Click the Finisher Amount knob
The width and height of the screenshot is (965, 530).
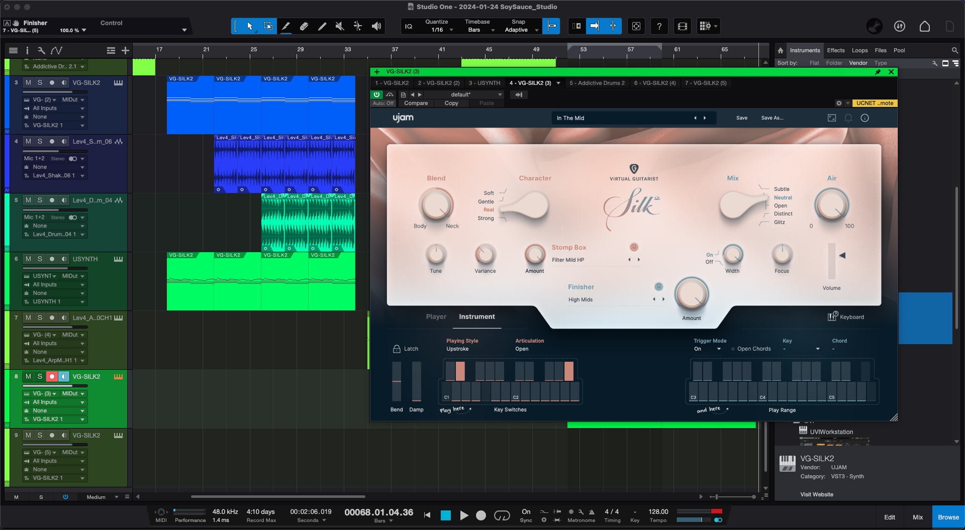(692, 294)
